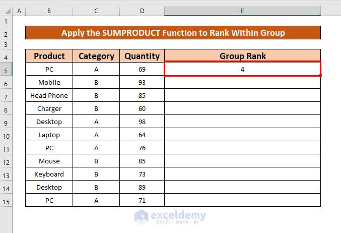Viewport: 341px width, 233px height.
Task: Select column A header
Action: [19, 11]
